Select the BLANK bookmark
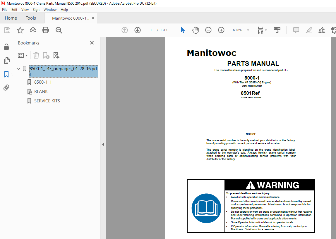This screenshot has height=239, width=336. (41, 92)
